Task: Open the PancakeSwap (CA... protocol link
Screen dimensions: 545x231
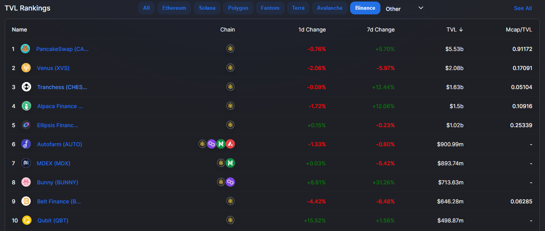Action: tap(62, 49)
